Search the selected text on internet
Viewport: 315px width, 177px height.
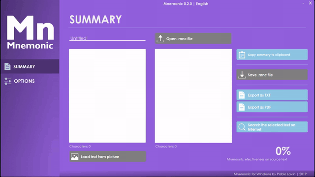272,127
